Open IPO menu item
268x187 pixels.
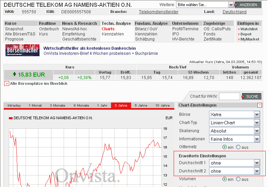point(175,34)
